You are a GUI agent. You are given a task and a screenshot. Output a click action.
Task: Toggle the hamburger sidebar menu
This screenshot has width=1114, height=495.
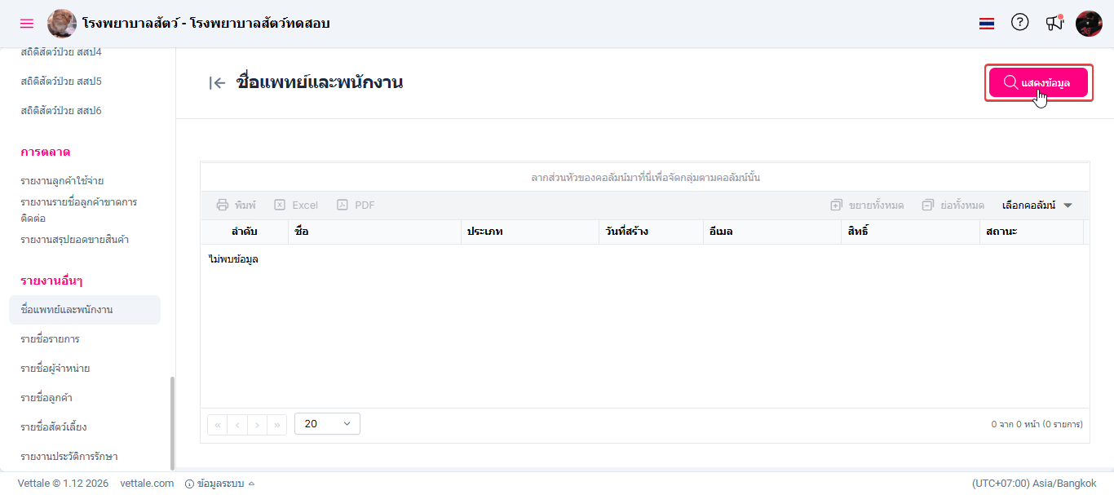27,24
